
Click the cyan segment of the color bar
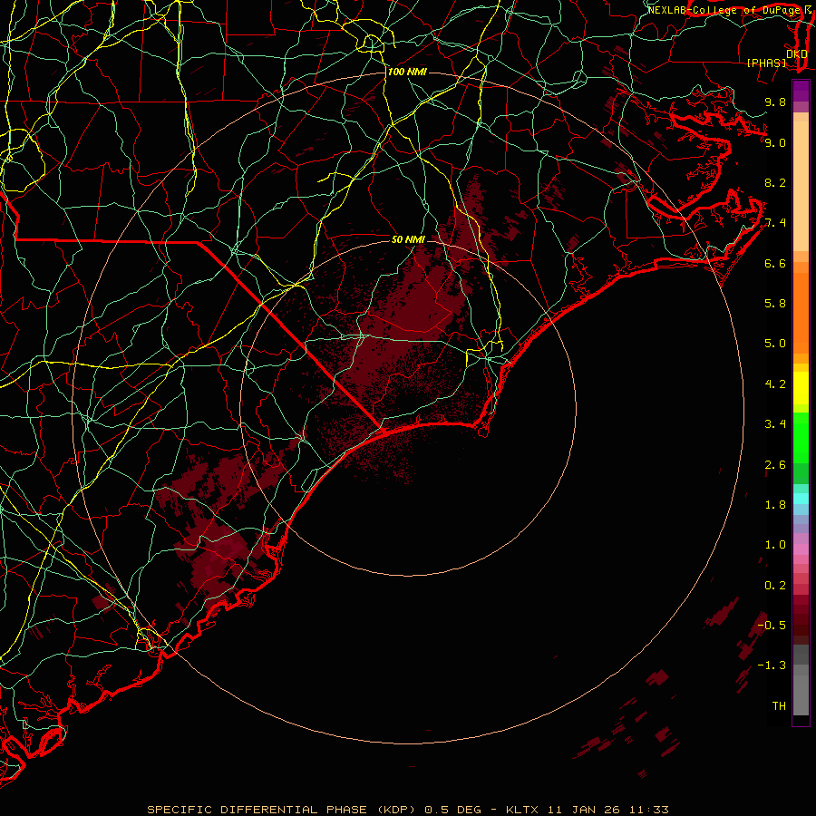[x=801, y=499]
